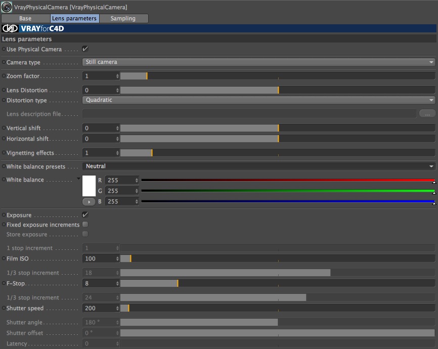Click the animation dot beside Fixed exposure increments

coord(4,225)
